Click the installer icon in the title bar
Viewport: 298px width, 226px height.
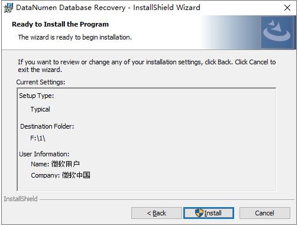tap(8, 8)
